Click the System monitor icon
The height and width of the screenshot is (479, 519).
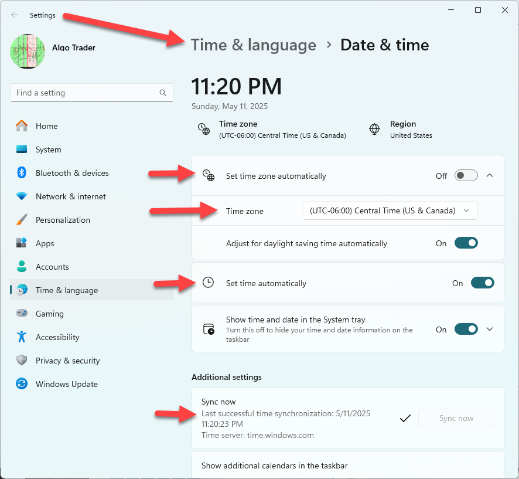point(22,150)
